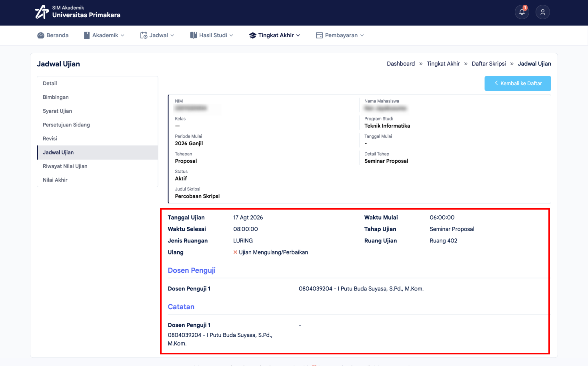Click the Pembayaran card icon

[x=319, y=35]
